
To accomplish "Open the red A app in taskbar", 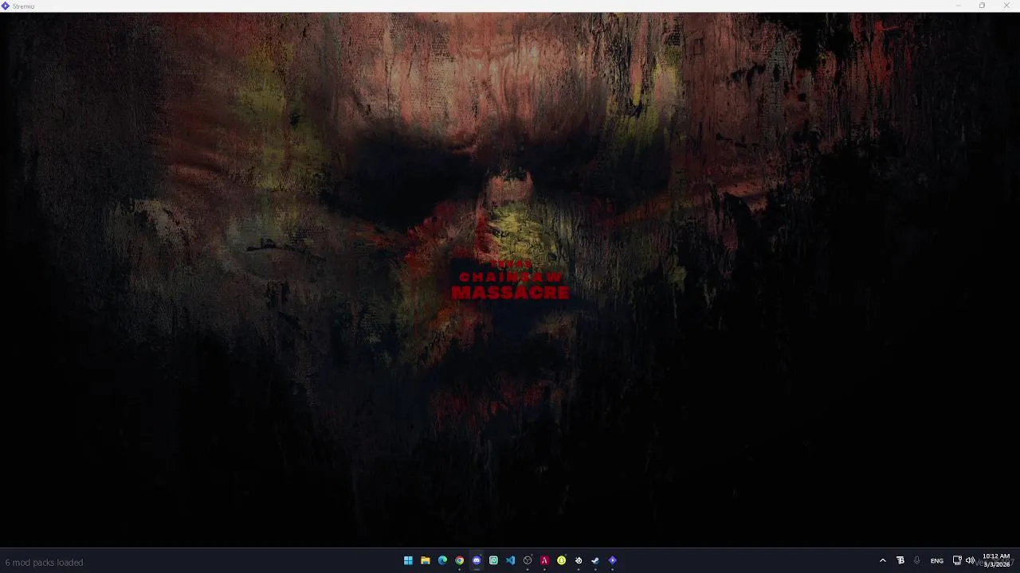I will [x=544, y=560].
